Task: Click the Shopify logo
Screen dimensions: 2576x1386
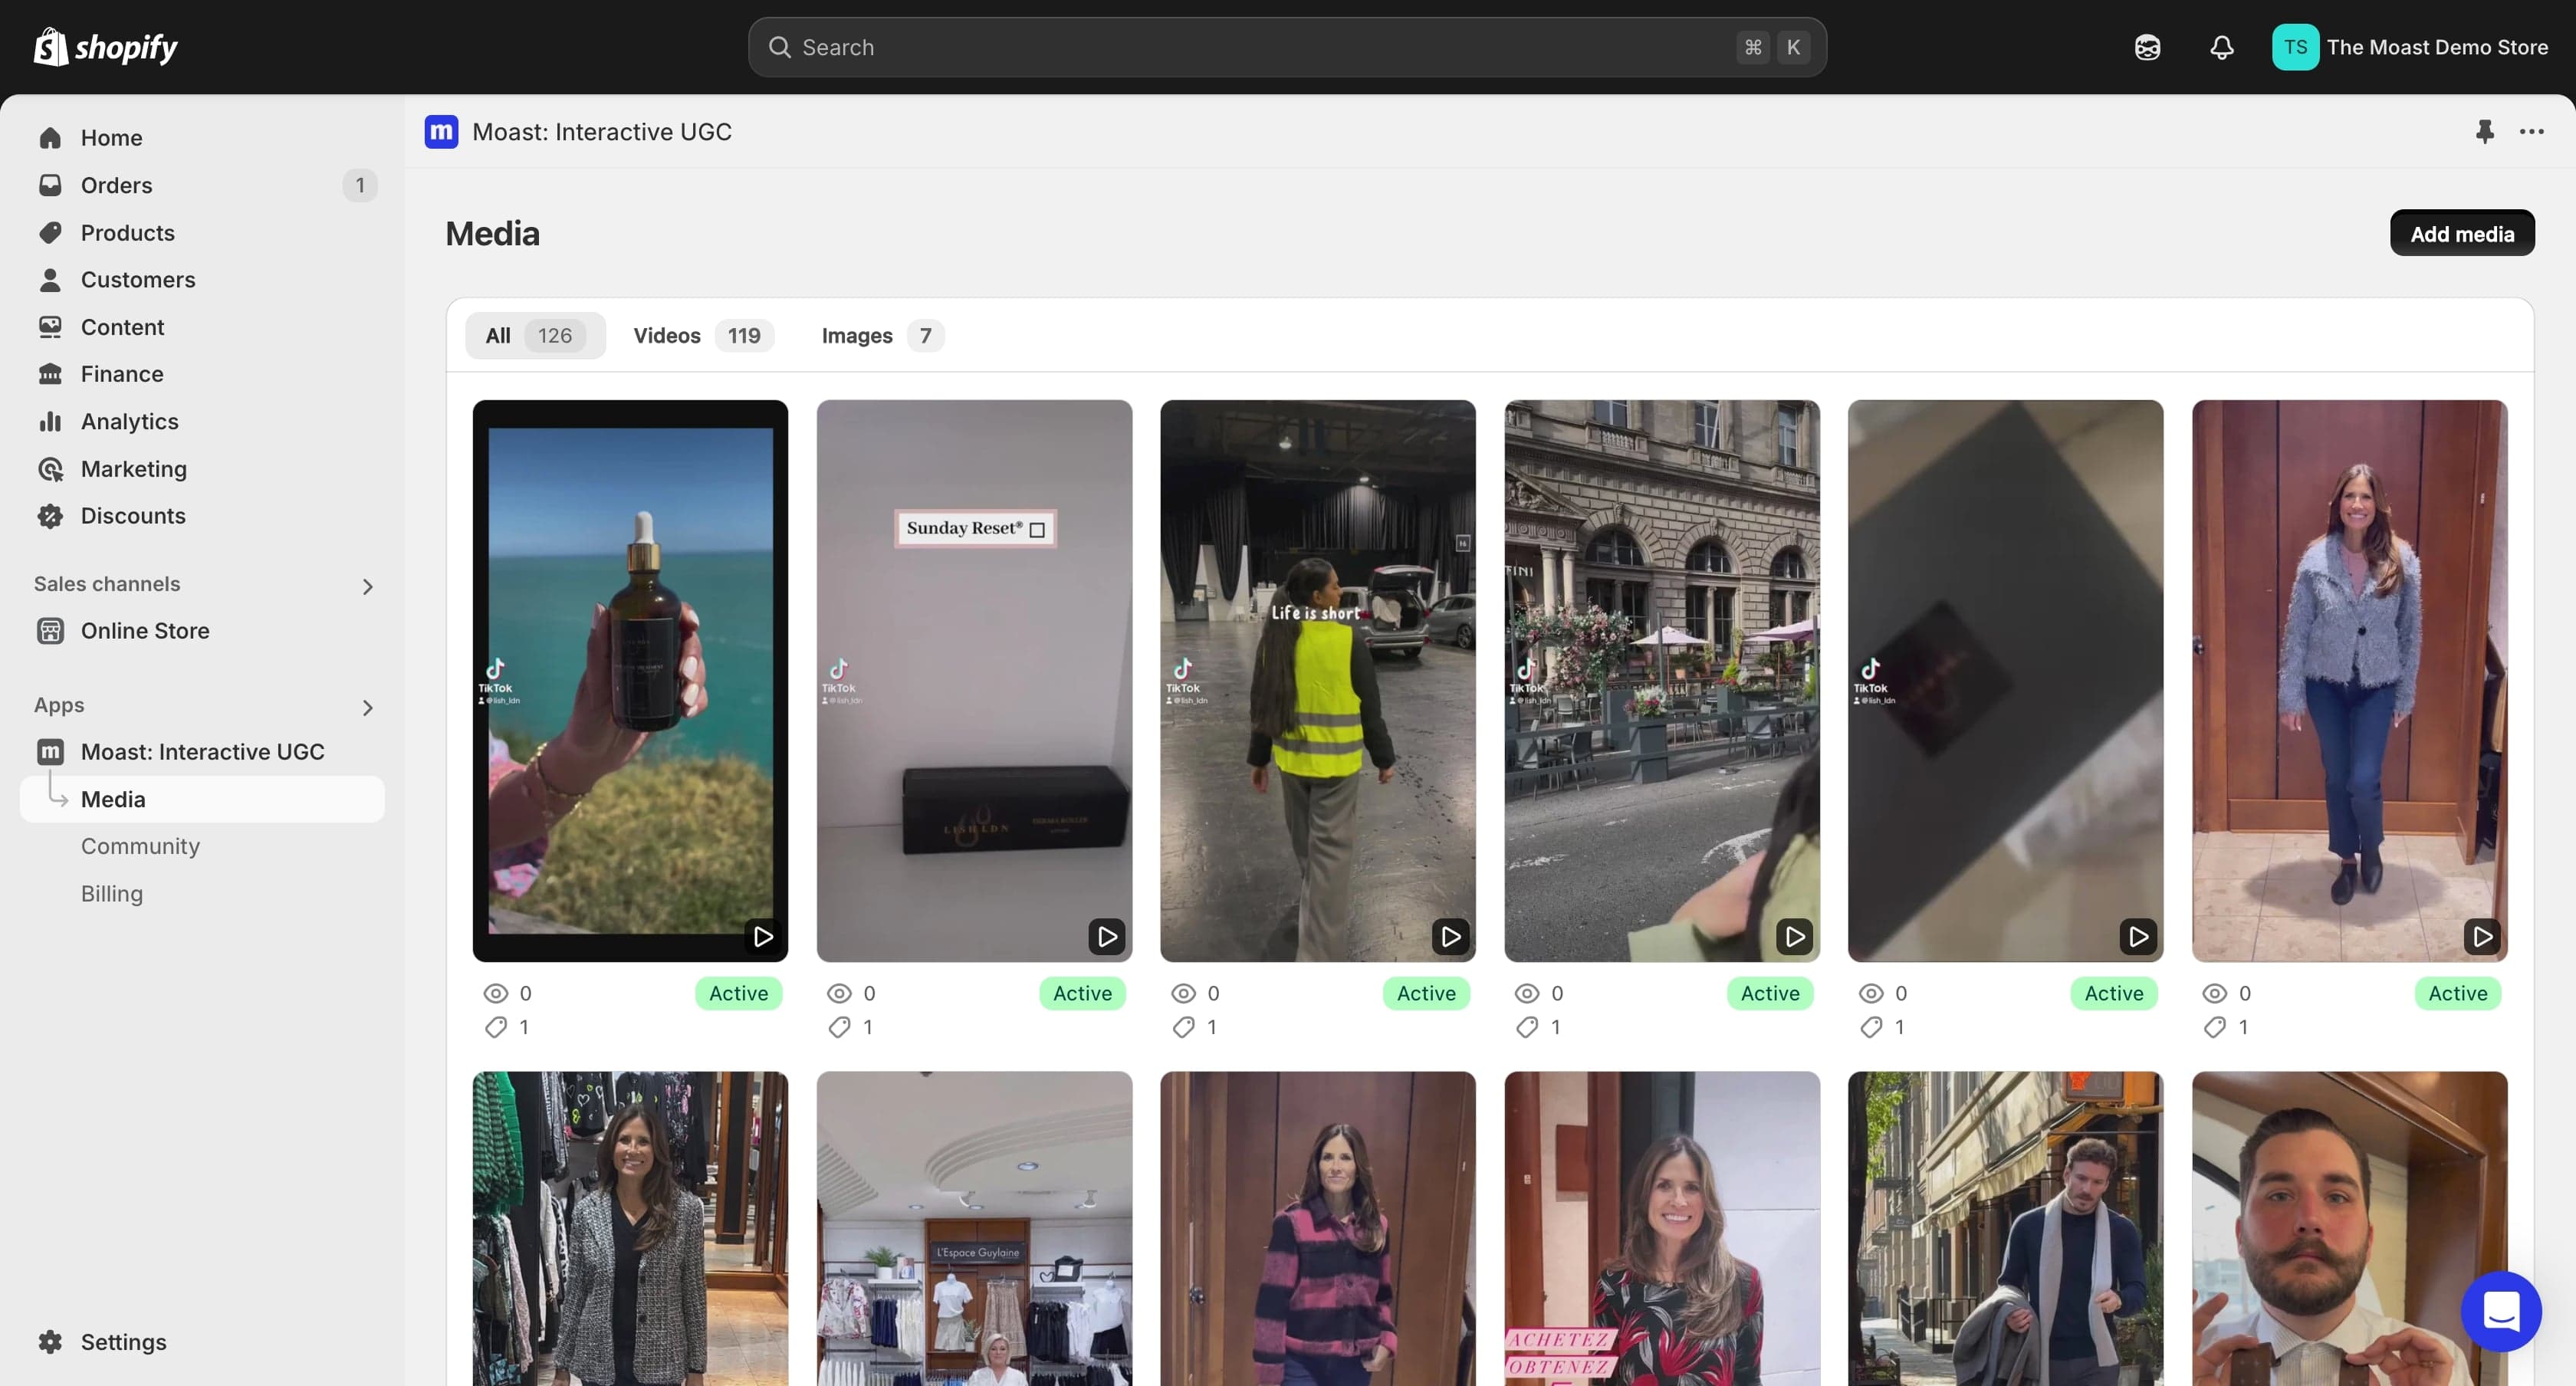Action: point(106,47)
